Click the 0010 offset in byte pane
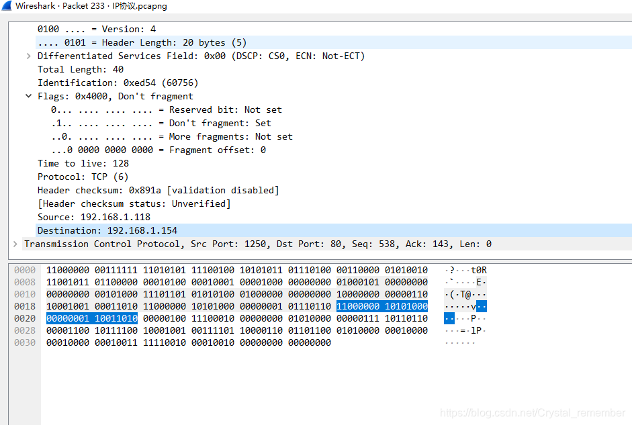The height and width of the screenshot is (425, 632). point(25,294)
